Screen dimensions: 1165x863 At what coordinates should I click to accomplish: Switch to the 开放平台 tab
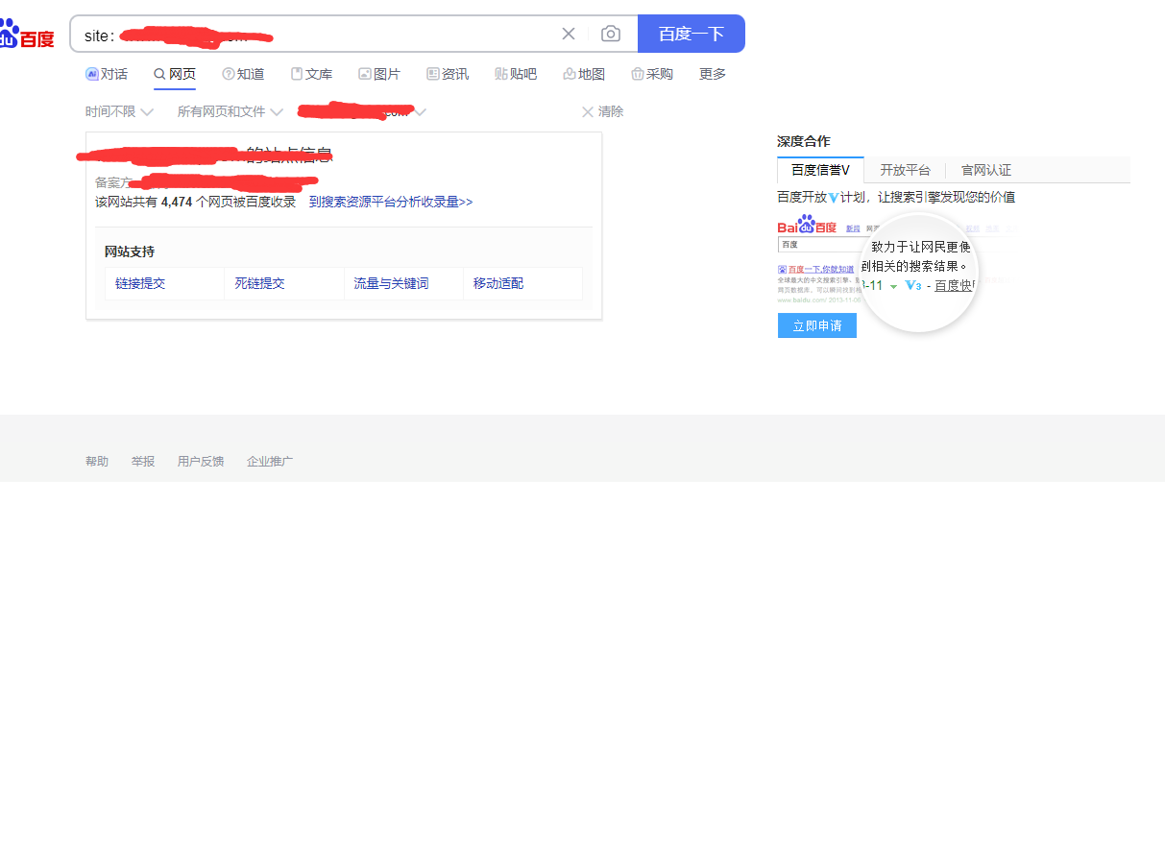point(905,170)
